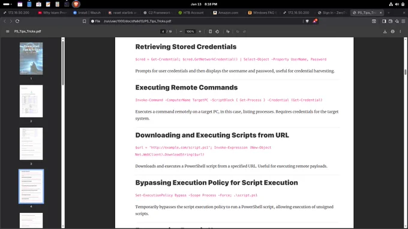
Task: Open the volume tray icon
Action: [x=397, y=4]
